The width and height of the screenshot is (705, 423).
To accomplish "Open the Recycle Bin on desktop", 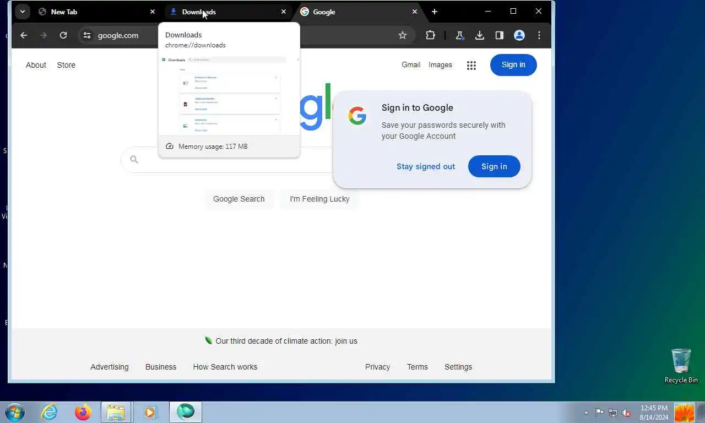I will point(681,366).
